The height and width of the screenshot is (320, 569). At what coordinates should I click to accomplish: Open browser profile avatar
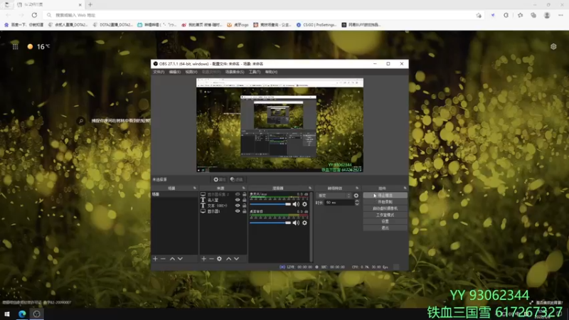pyautogui.click(x=547, y=15)
